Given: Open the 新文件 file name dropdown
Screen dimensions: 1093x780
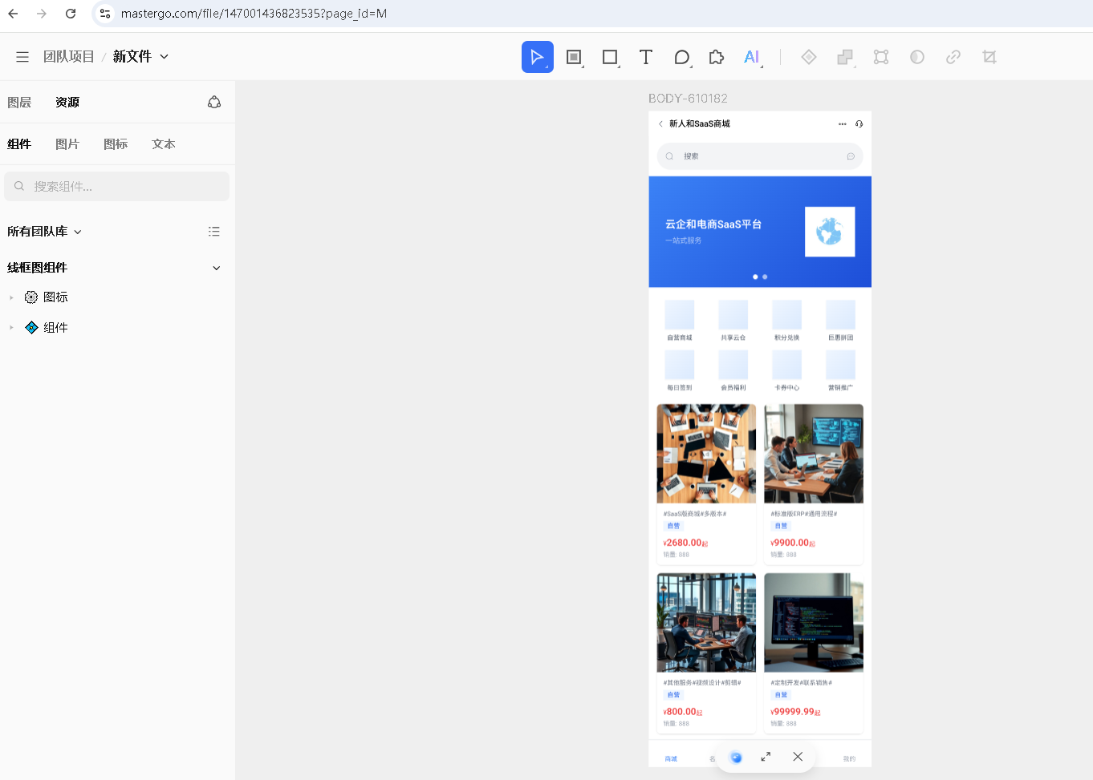Looking at the screenshot, I should pyautogui.click(x=141, y=57).
